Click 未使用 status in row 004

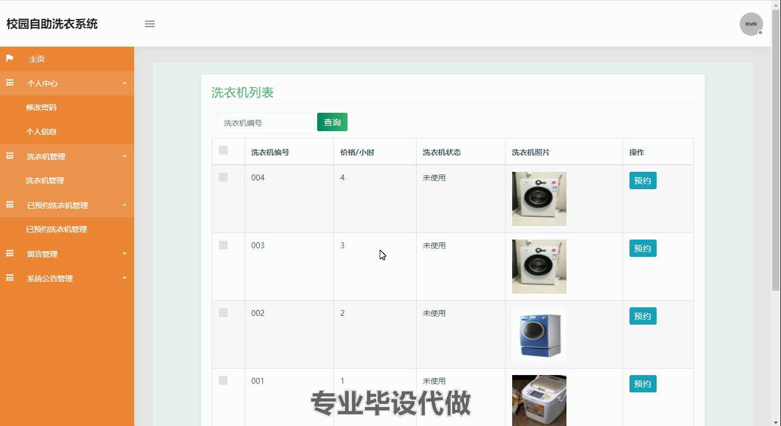[x=434, y=178]
